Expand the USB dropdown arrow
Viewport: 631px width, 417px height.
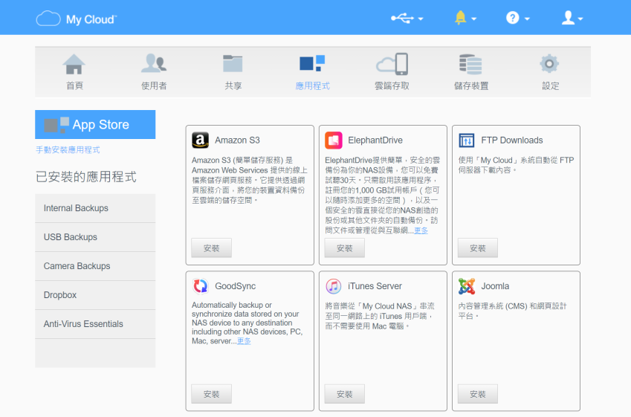pyautogui.click(x=421, y=19)
